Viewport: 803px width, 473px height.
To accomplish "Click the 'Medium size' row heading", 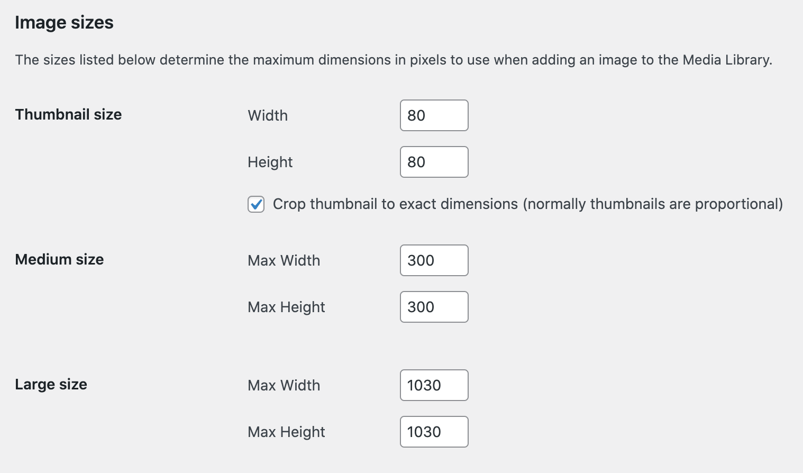I will point(59,259).
